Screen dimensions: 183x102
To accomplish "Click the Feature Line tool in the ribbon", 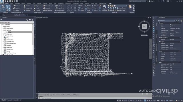I will (x=28, y=8).
